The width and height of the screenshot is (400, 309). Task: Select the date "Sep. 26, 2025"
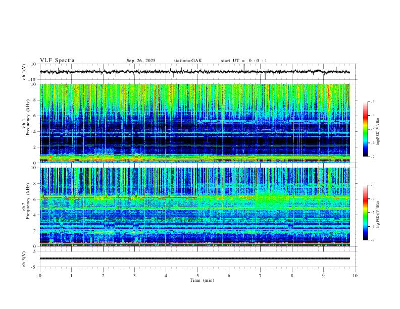pos(141,61)
